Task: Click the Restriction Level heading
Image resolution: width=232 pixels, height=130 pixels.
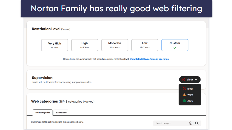Action: click(46, 29)
